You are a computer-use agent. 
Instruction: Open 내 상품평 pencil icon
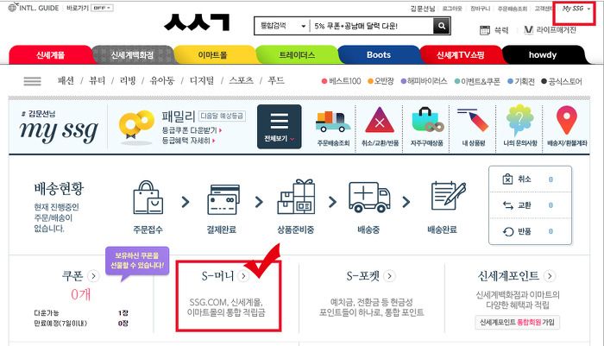pyautogui.click(x=474, y=120)
